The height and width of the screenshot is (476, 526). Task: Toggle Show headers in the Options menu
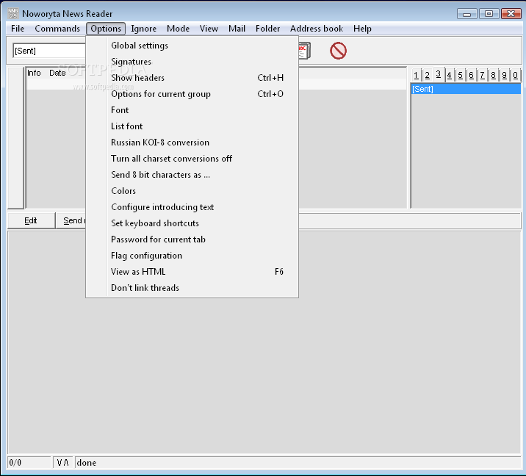pyautogui.click(x=192, y=77)
